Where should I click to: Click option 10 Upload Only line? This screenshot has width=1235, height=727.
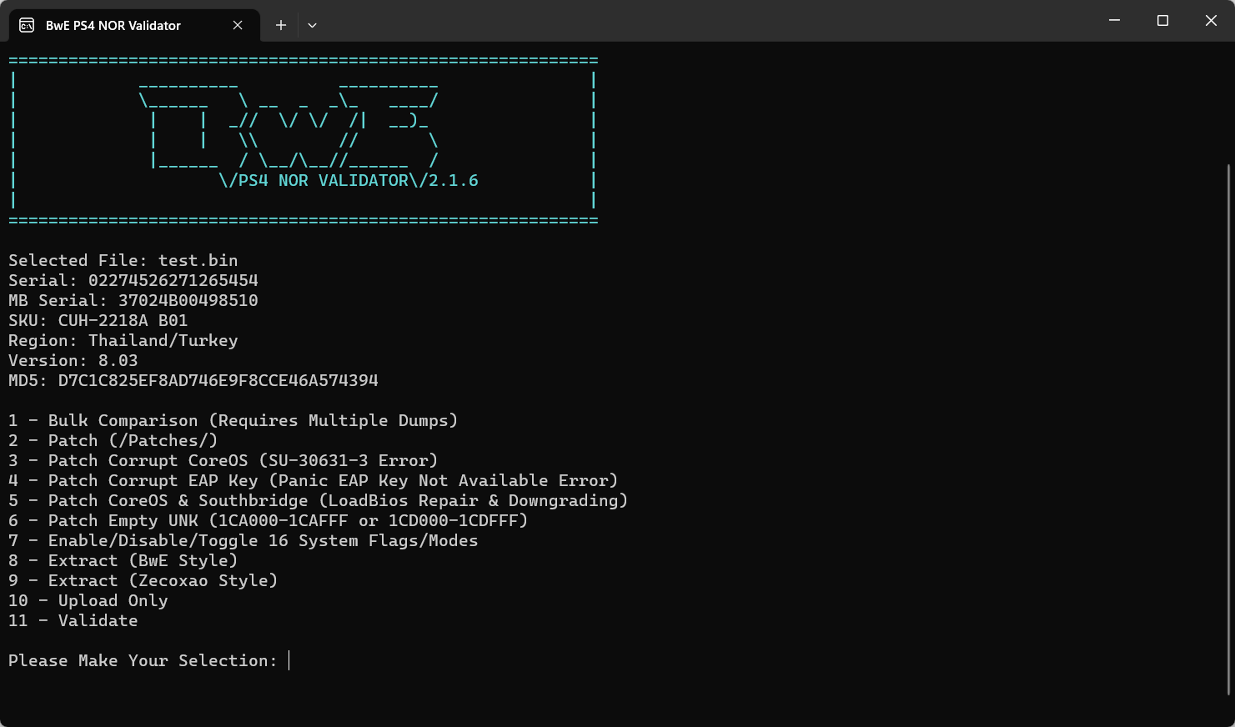[88, 601]
